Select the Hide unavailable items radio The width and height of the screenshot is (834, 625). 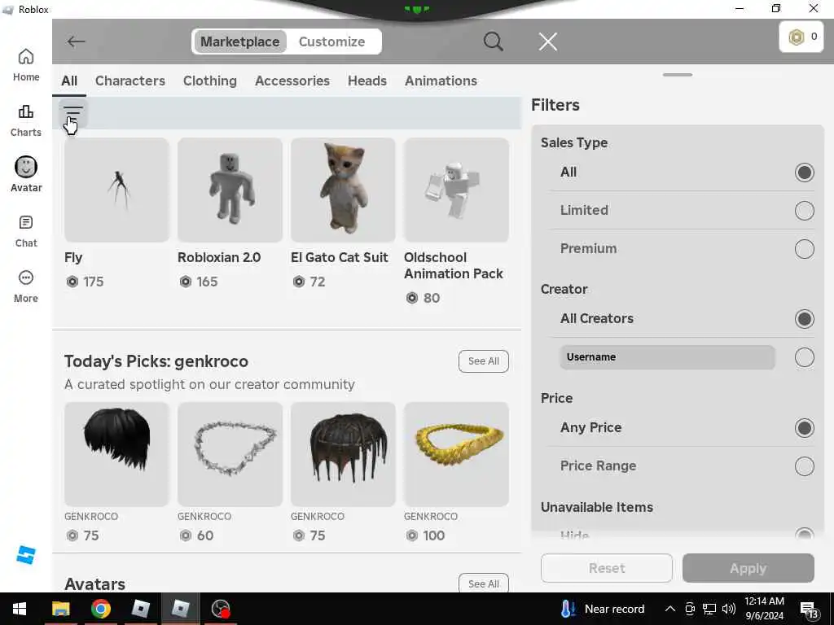tap(804, 533)
